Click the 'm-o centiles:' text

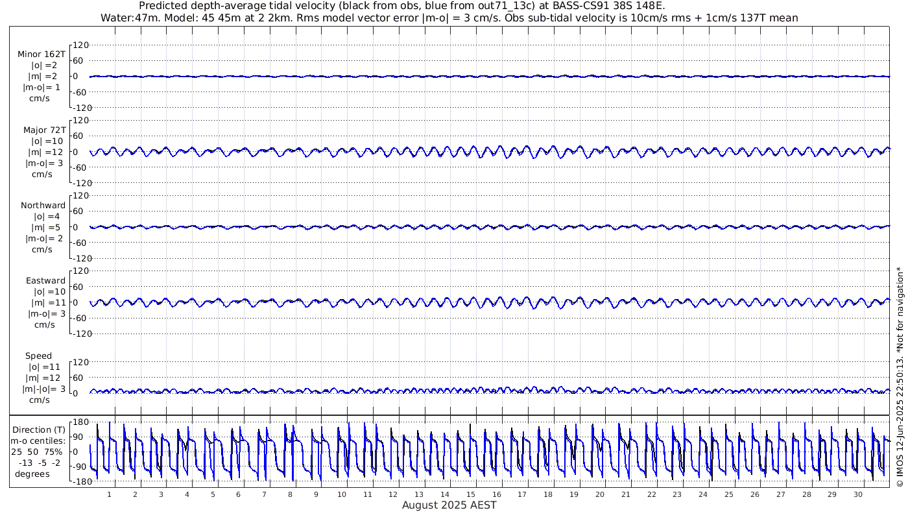pos(39,440)
